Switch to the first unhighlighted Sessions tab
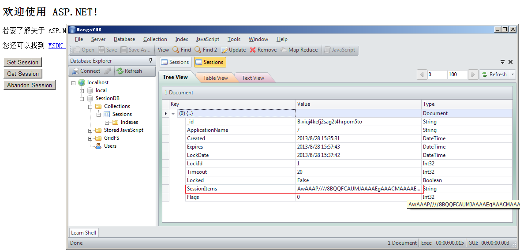Image resolution: width=520 pixels, height=250 pixels. [176, 62]
